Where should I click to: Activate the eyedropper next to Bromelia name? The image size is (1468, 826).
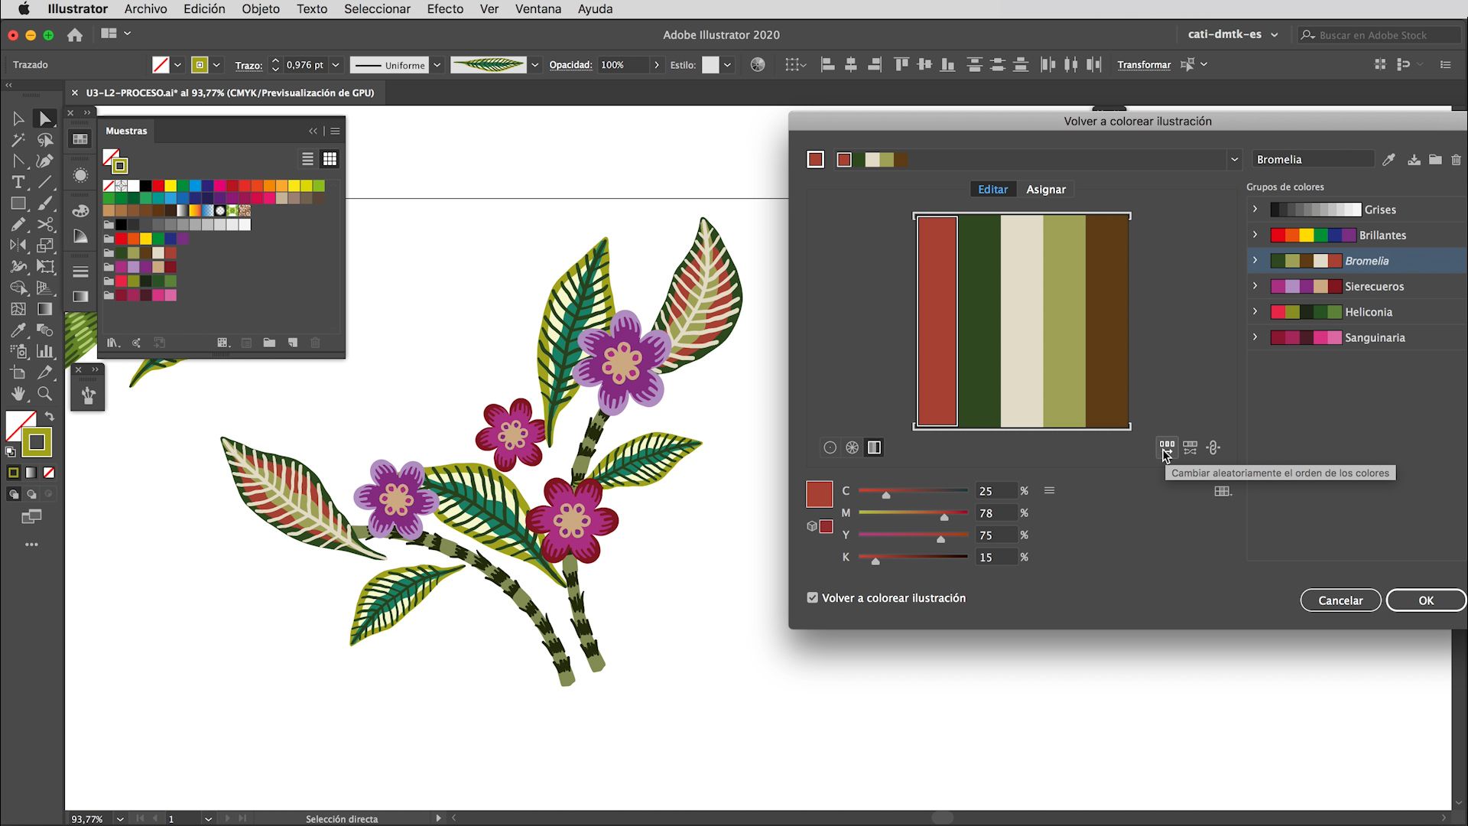(1389, 159)
